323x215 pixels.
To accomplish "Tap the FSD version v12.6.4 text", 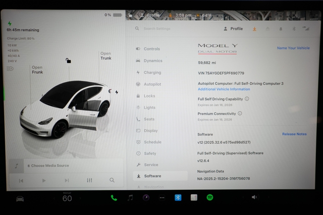I will tap(203, 161).
